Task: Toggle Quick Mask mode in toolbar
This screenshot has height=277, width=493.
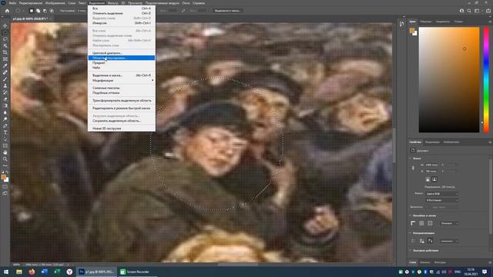Action: (x=5, y=187)
